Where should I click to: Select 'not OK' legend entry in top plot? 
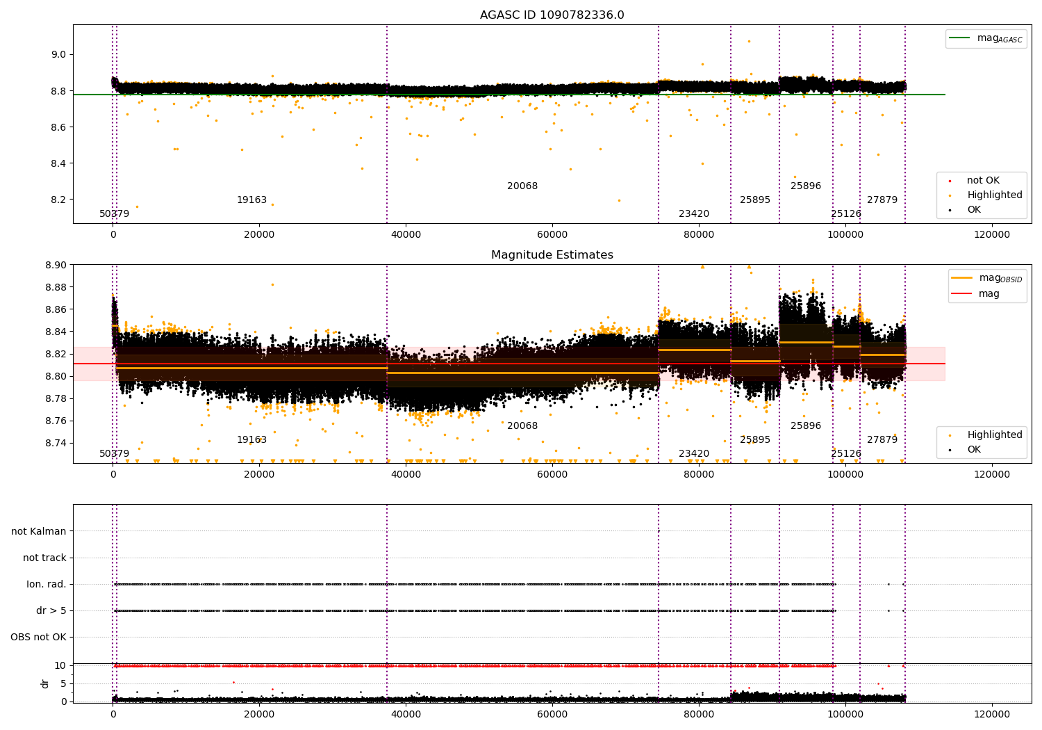983,180
